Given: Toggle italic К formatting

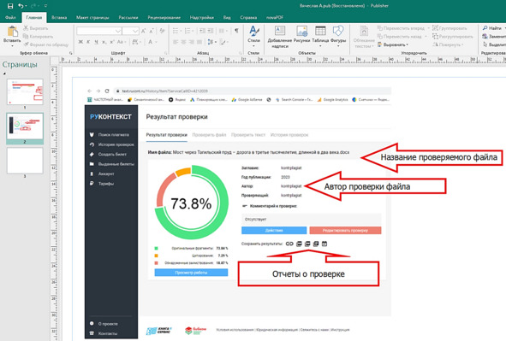Looking at the screenshot, I should (x=88, y=42).
